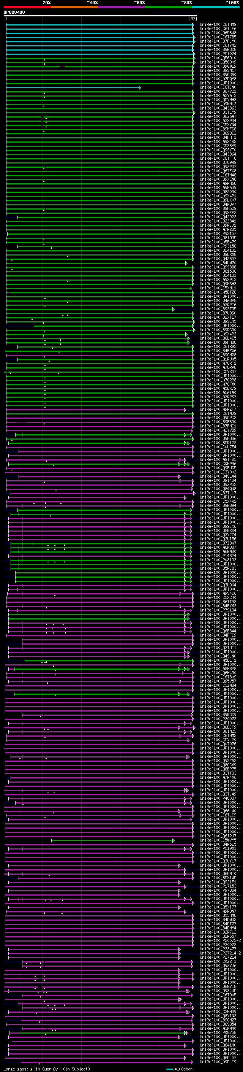Screen dimensions: 243x1072
Task: Open hit UniRef100_Q9ZVJ6
Action: [x=218, y=966]
